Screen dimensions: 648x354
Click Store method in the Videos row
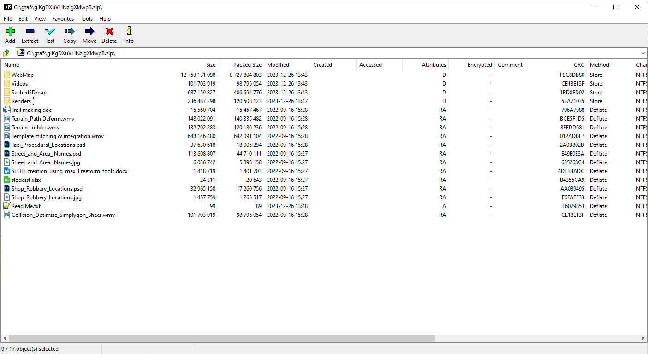[x=596, y=83]
